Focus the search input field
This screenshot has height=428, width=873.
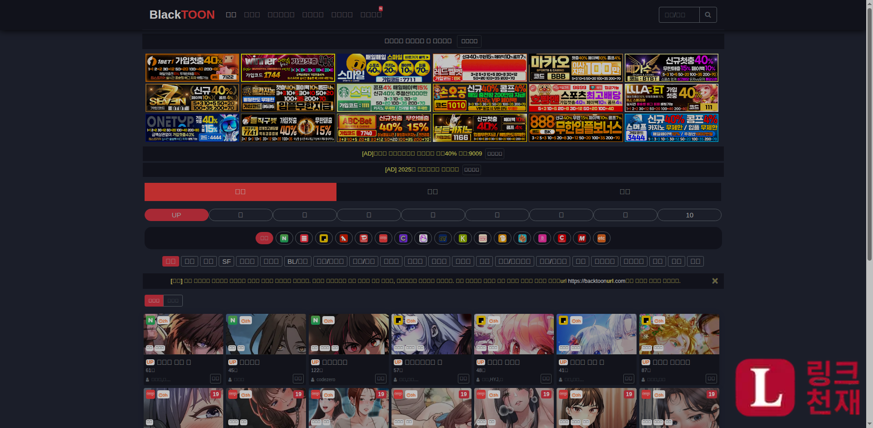click(679, 15)
